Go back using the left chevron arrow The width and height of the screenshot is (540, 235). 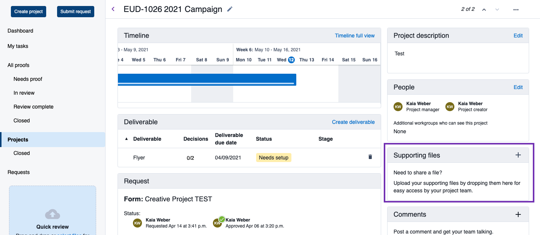(x=113, y=9)
